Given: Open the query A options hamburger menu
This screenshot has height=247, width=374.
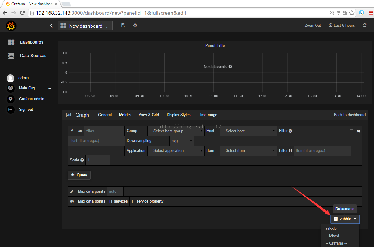Looking at the screenshot, I should click(351, 131).
